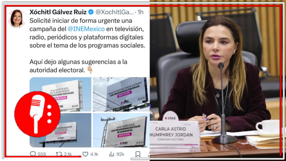Click the 1h timestamp
The width and height of the screenshot is (286, 161).
tap(140, 12)
